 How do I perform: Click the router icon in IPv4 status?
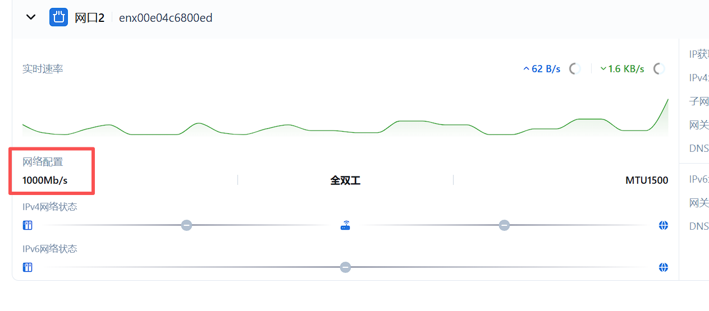pyautogui.click(x=345, y=225)
